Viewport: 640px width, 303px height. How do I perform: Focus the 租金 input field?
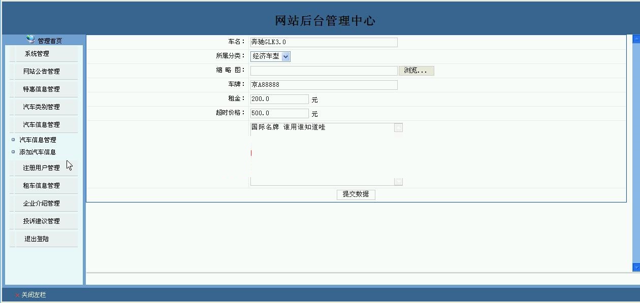click(279, 99)
